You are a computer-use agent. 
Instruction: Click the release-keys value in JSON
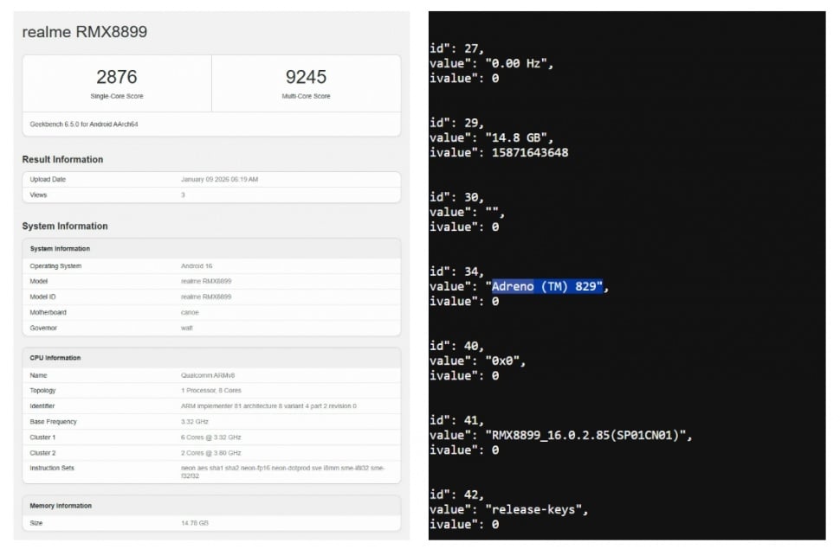(537, 509)
